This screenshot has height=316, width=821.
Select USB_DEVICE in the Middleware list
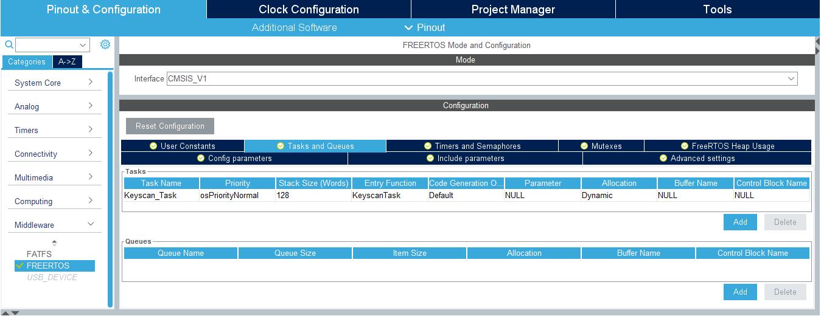(x=52, y=277)
